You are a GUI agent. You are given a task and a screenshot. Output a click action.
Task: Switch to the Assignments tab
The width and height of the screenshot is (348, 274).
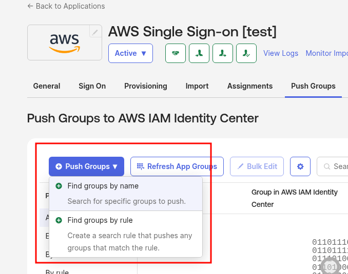tap(250, 86)
